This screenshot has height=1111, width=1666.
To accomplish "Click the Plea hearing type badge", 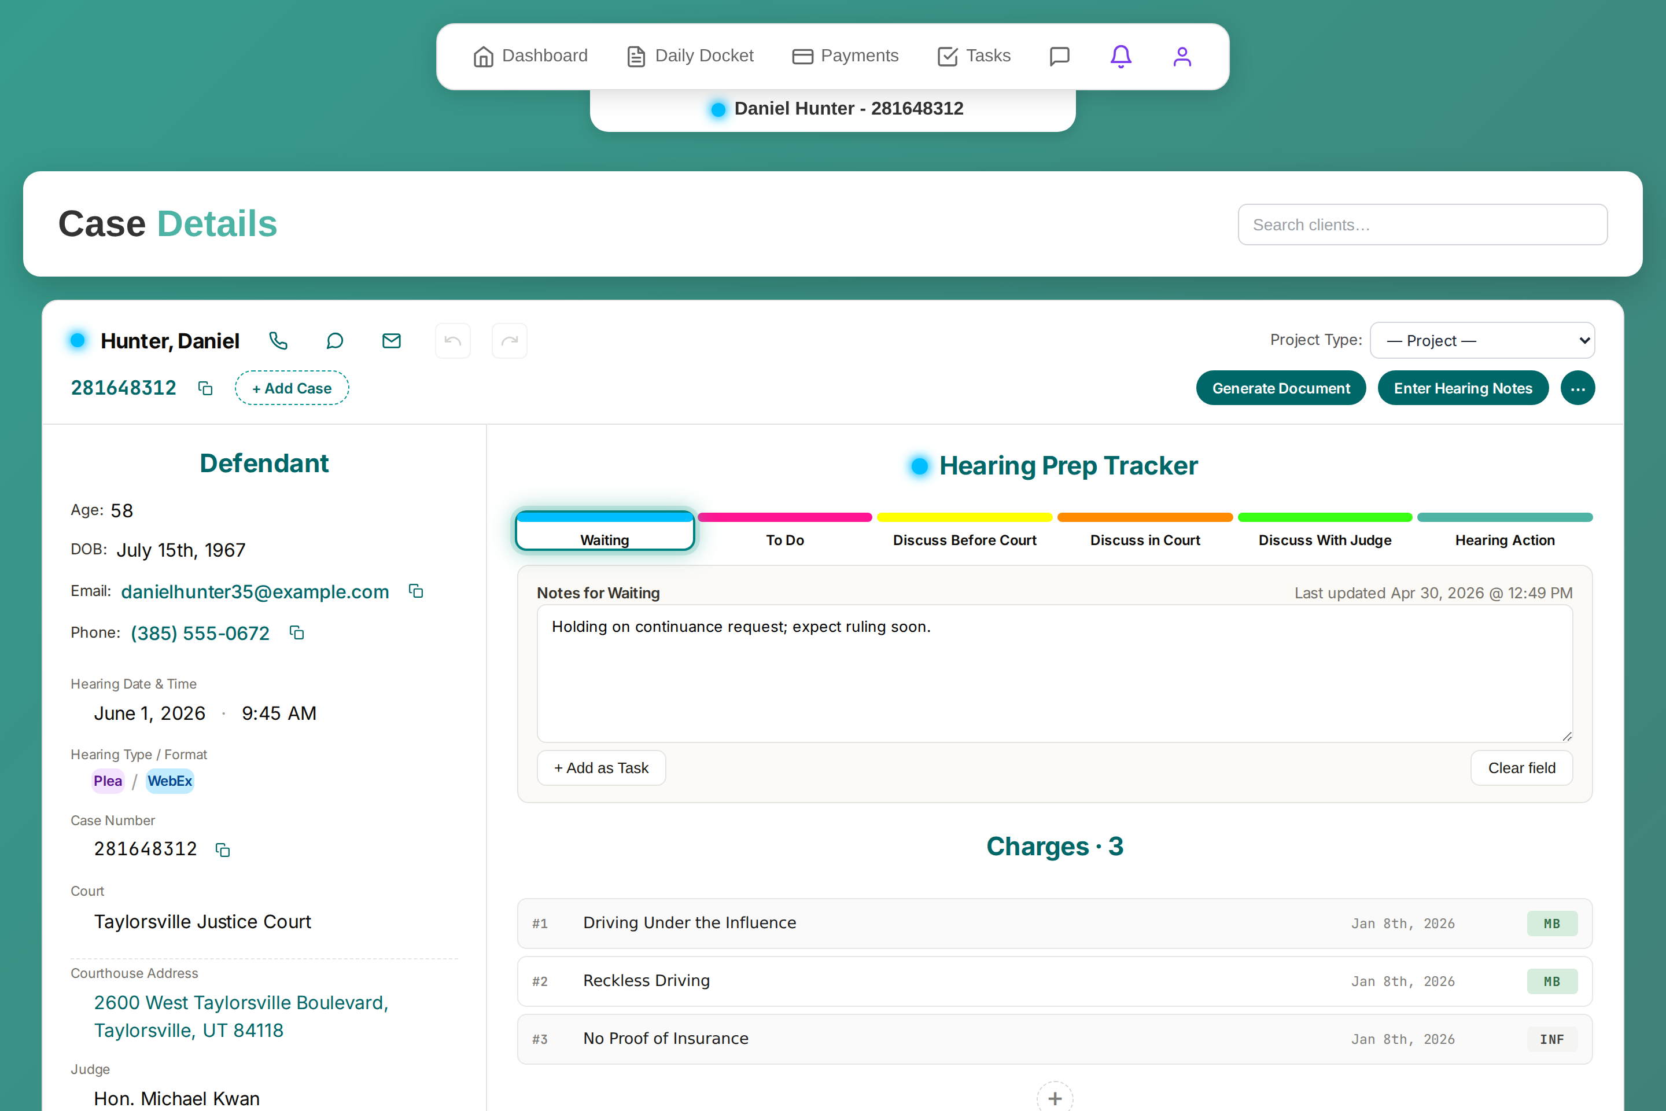I will tap(108, 781).
